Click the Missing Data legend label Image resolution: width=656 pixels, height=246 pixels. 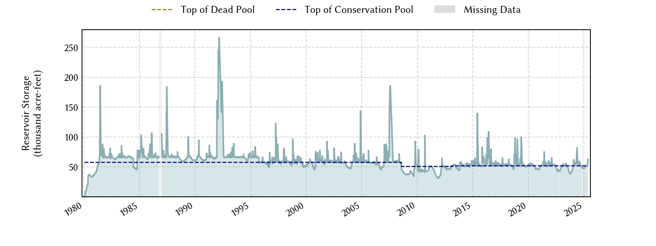(x=492, y=10)
